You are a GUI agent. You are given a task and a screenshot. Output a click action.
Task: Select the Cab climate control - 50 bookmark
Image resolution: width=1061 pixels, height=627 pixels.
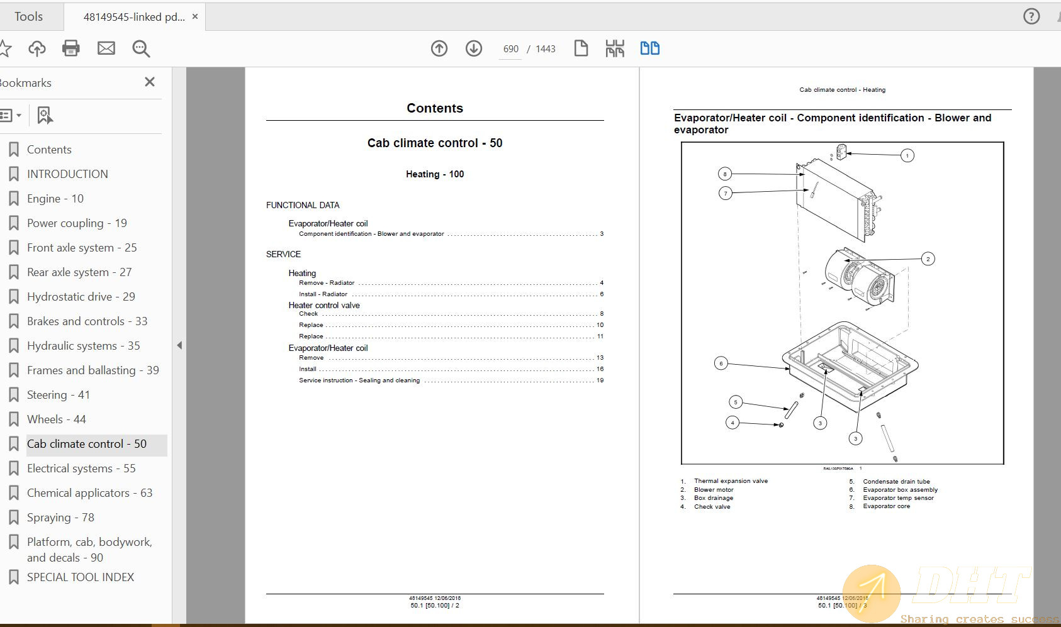pos(87,444)
